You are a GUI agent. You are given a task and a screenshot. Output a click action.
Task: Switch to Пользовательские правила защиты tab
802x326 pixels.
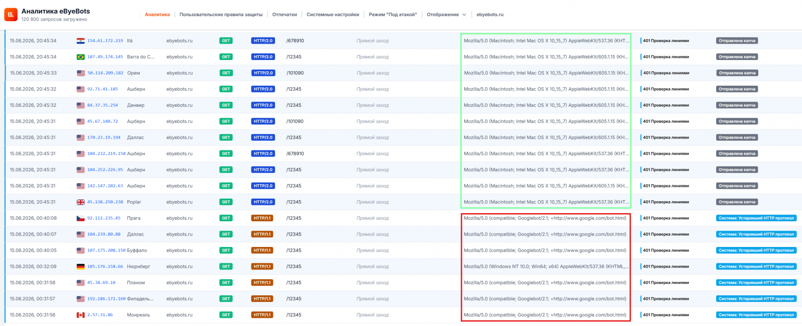click(221, 15)
